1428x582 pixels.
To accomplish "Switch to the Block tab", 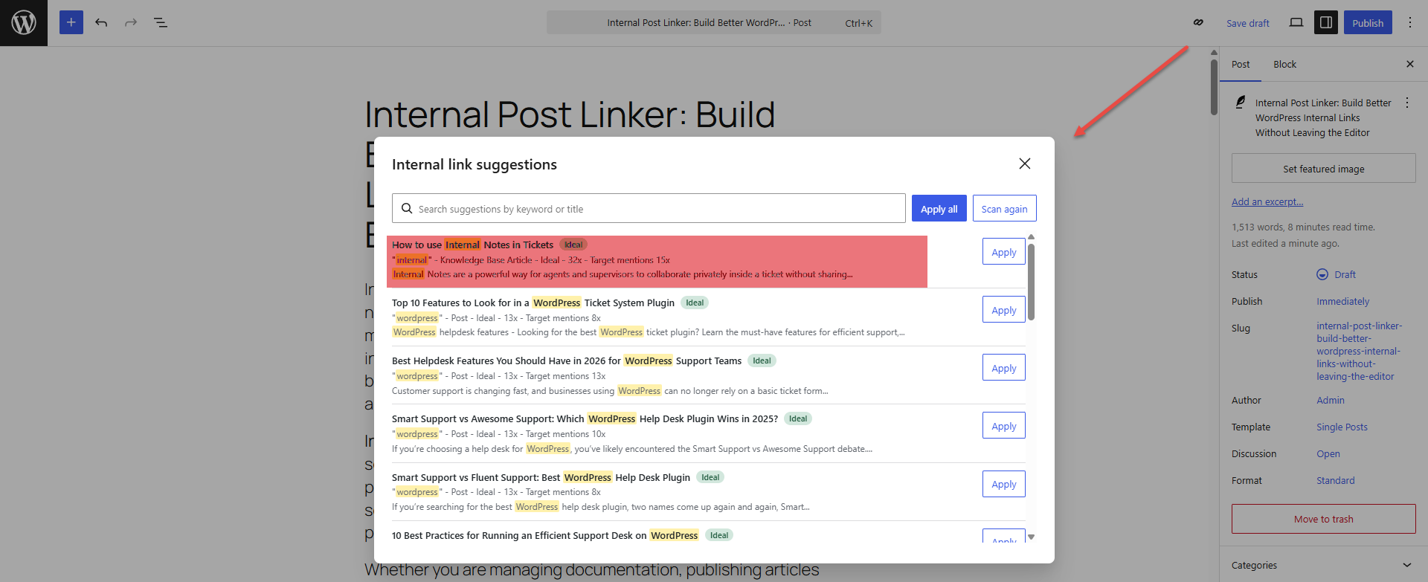I will pyautogui.click(x=1284, y=65).
